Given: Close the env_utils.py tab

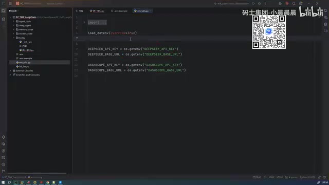Looking at the screenshot, I should coord(151,11).
